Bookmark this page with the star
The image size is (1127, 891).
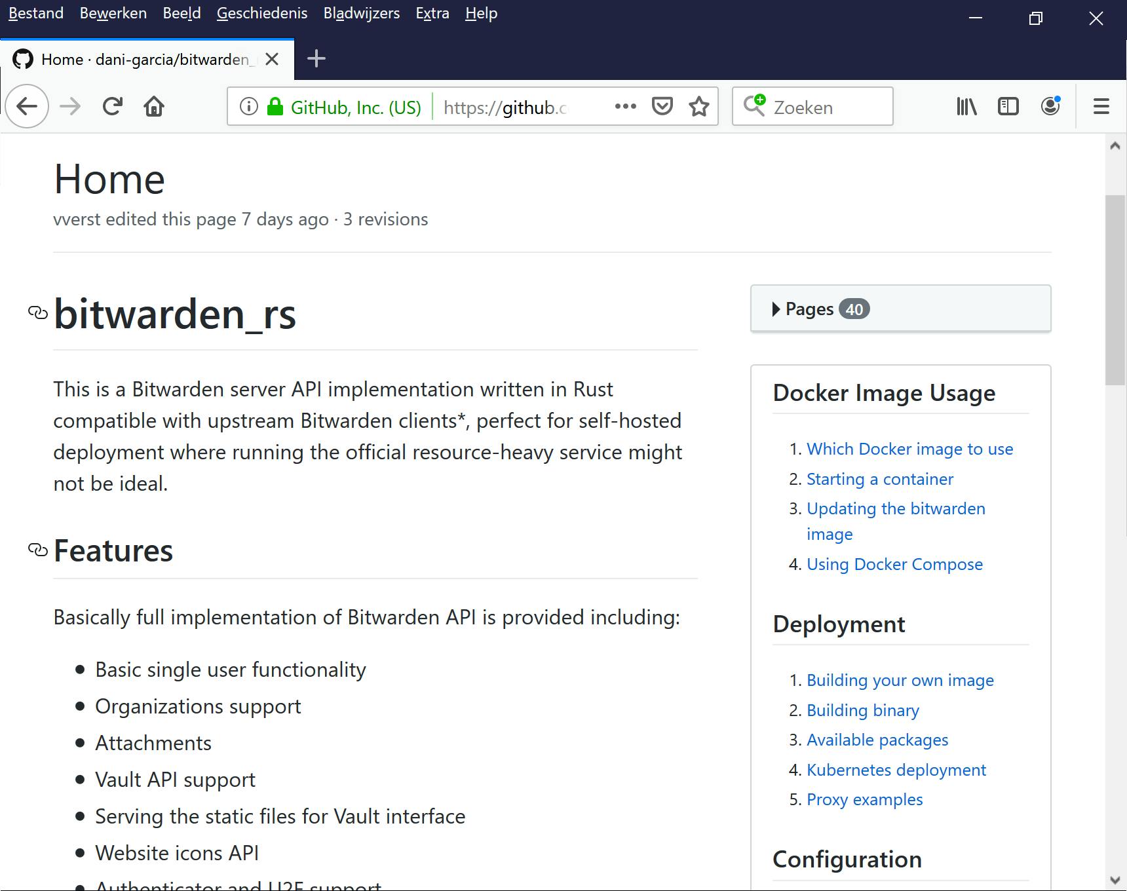pyautogui.click(x=699, y=106)
